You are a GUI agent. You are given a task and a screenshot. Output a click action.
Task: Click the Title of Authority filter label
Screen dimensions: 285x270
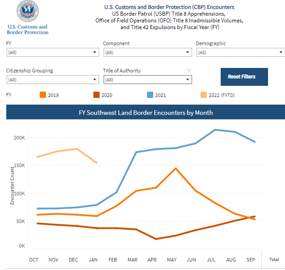click(x=122, y=71)
